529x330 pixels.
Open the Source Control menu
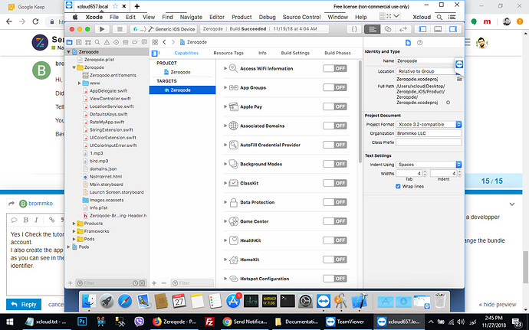pos(301,17)
